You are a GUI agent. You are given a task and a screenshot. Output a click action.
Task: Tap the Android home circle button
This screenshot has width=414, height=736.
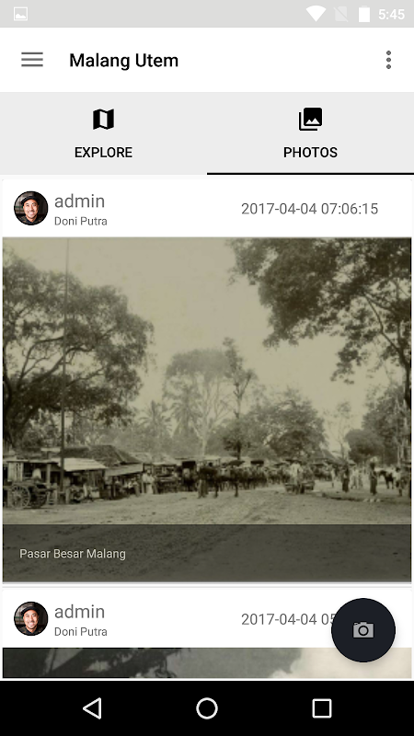[207, 707]
